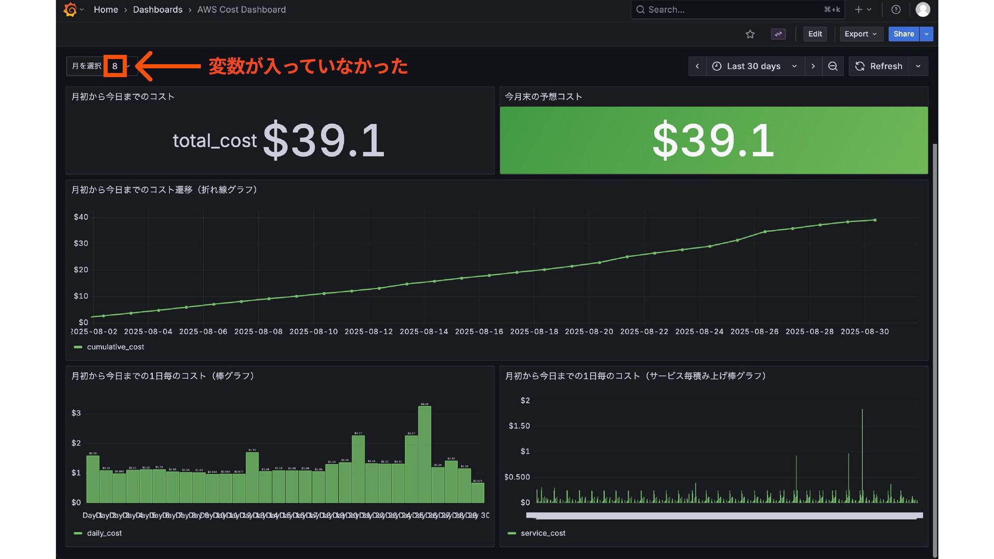Click the total_cost $39.1 value
994x559 pixels.
coord(324,140)
